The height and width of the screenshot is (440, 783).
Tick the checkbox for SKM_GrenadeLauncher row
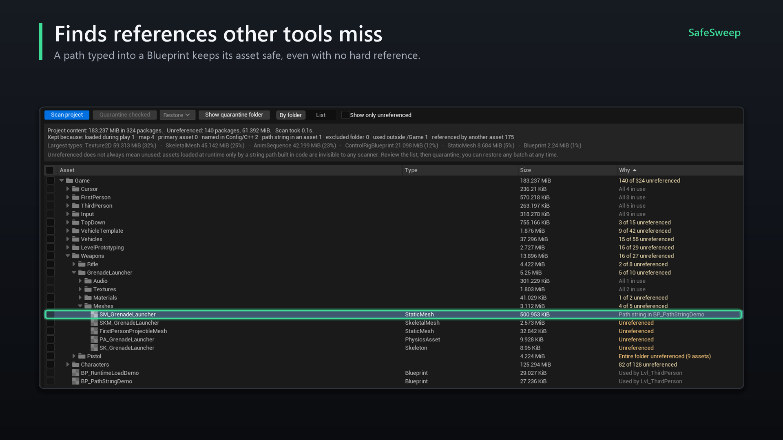[51, 323]
